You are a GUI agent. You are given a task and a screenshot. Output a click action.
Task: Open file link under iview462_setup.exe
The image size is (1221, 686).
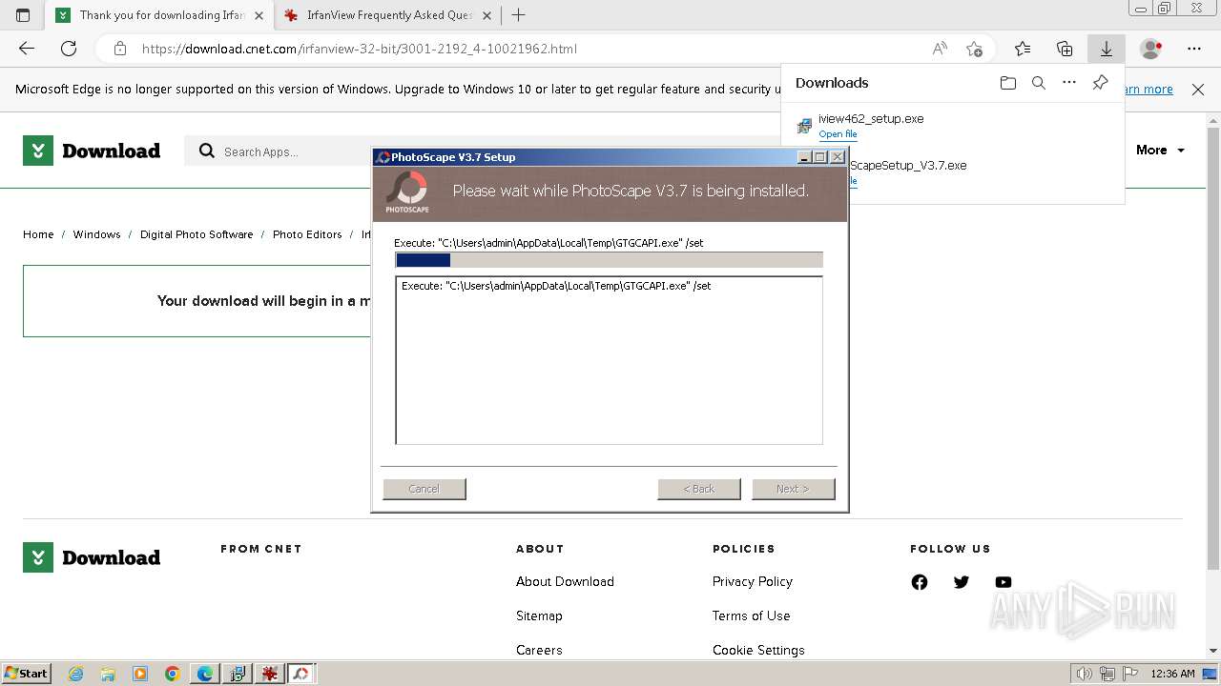pos(838,134)
